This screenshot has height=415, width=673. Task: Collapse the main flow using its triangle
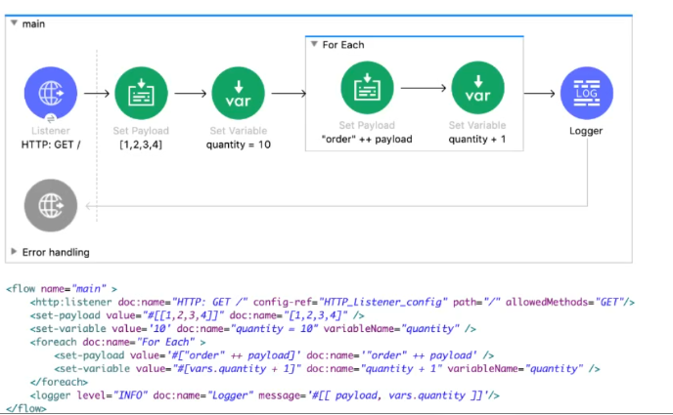point(13,23)
